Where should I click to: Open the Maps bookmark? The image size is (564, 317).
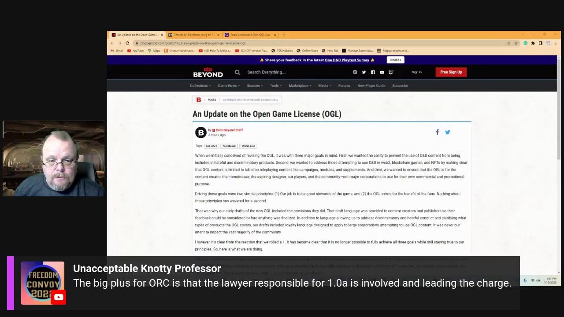coord(154,51)
